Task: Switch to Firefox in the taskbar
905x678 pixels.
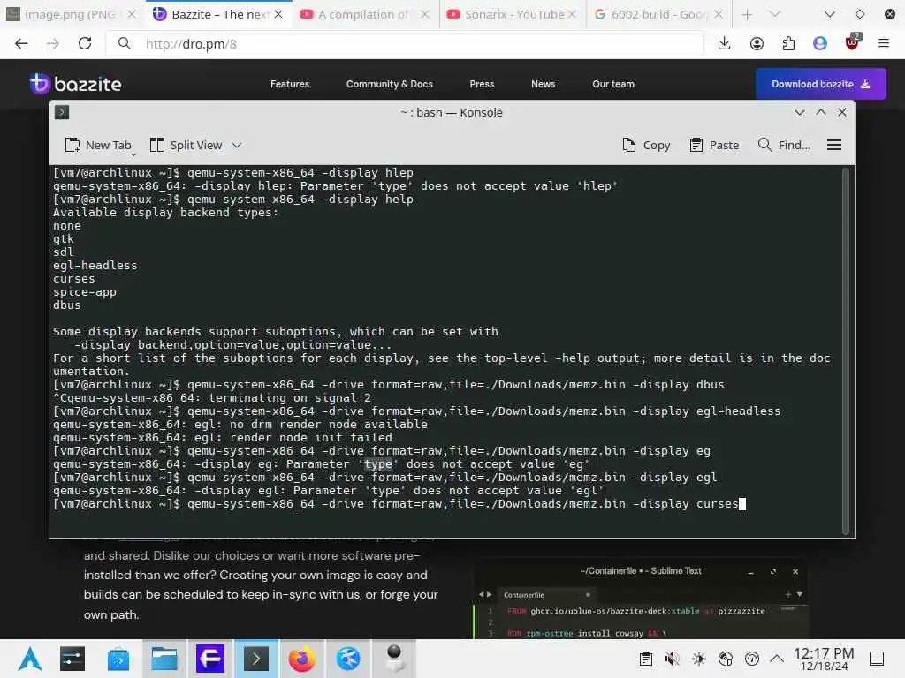Action: click(x=302, y=659)
